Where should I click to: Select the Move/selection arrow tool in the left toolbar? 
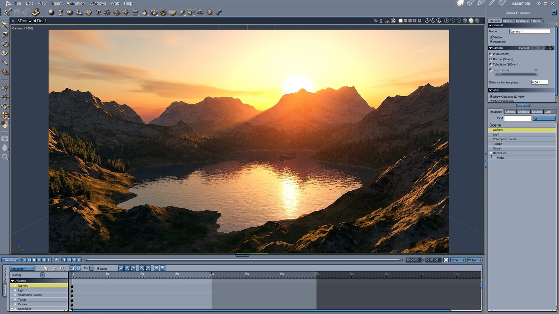coord(5,25)
